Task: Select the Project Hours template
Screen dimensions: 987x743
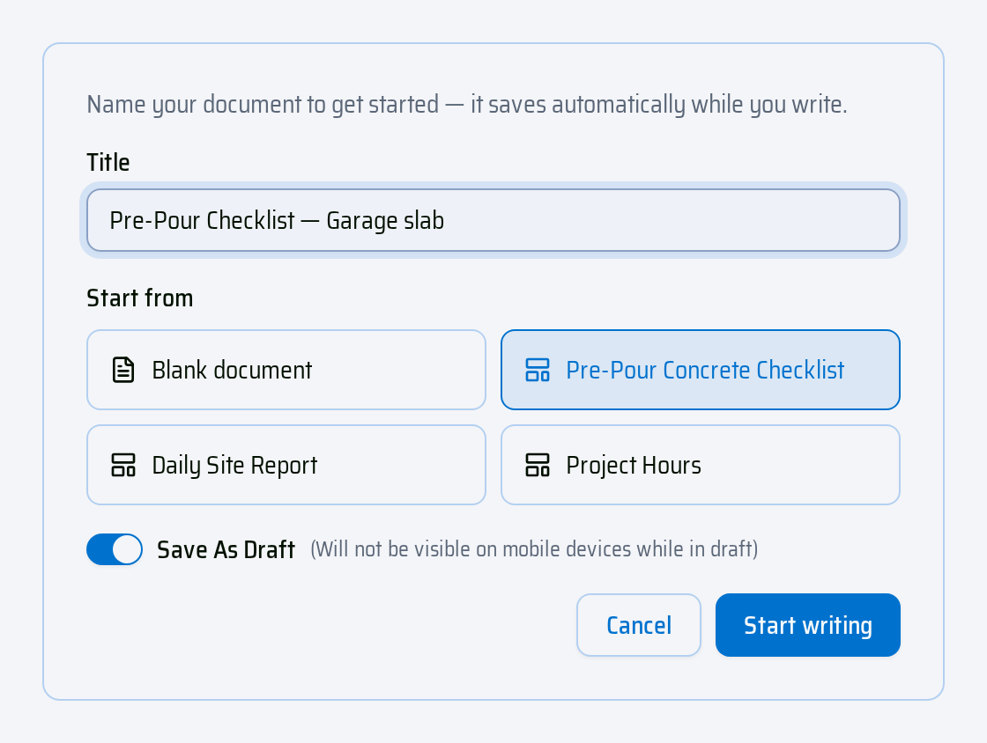Action: pyautogui.click(x=701, y=465)
